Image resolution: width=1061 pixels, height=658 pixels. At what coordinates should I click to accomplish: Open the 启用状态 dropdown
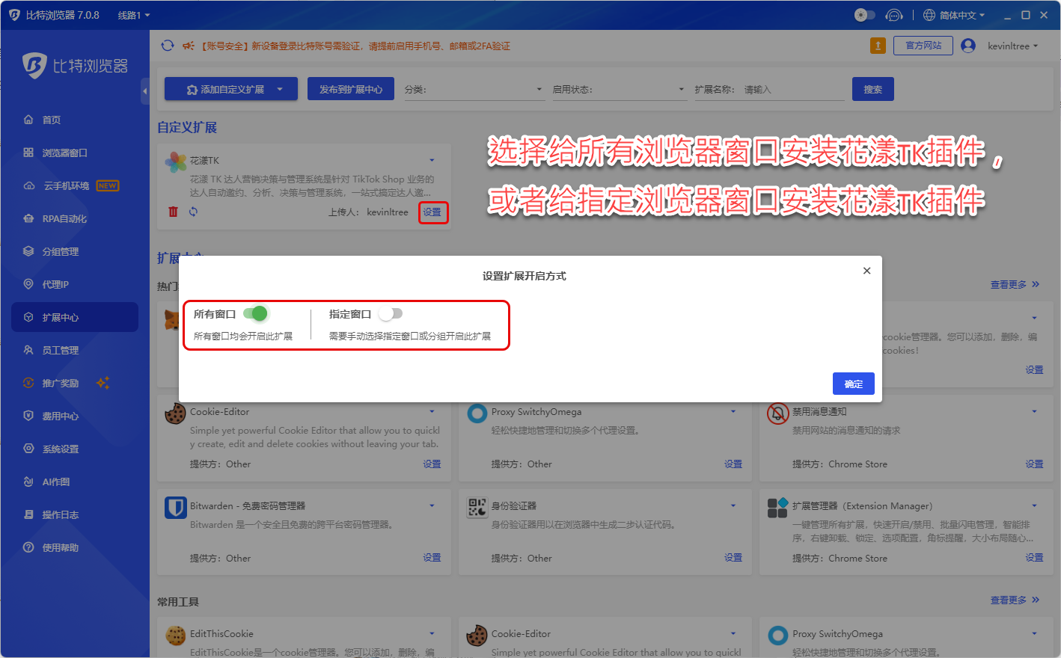pos(619,90)
